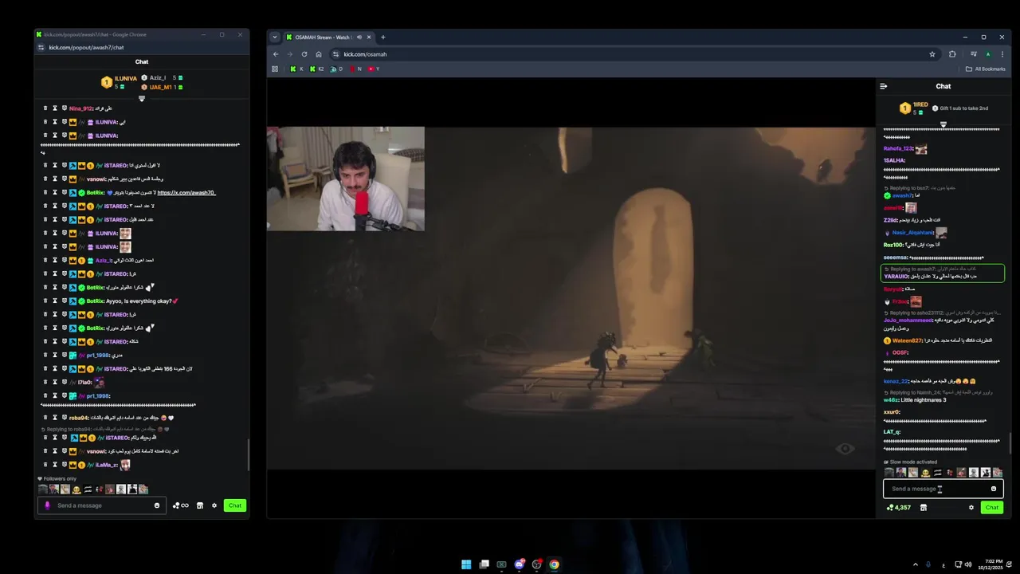1020x574 pixels.
Task: Expand the gift leaderboard in popout chat
Action: pyautogui.click(x=142, y=99)
